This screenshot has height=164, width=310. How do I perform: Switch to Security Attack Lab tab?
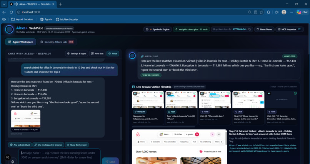[x=57, y=42]
